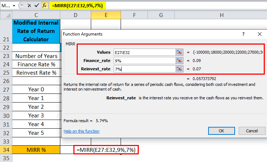
Task: Select column G header
Action: click(x=161, y=15)
